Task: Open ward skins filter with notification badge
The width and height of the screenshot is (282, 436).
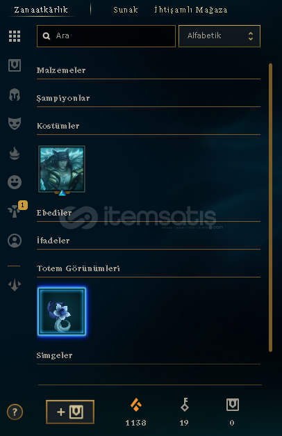Action: click(x=15, y=211)
